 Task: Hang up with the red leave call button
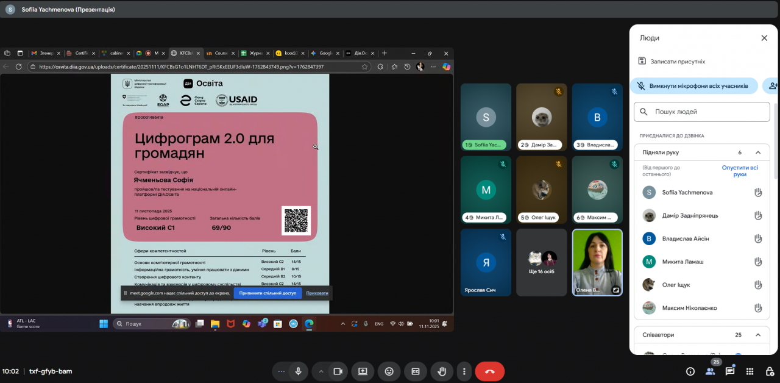(489, 371)
